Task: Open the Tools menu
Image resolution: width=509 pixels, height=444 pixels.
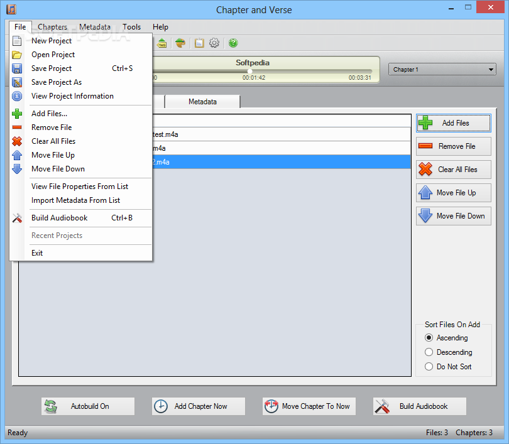Action: coord(131,27)
